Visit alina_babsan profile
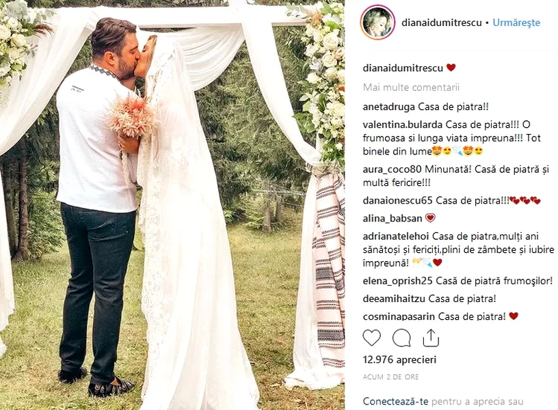Viewport: 558px width, 410px height. click(393, 218)
